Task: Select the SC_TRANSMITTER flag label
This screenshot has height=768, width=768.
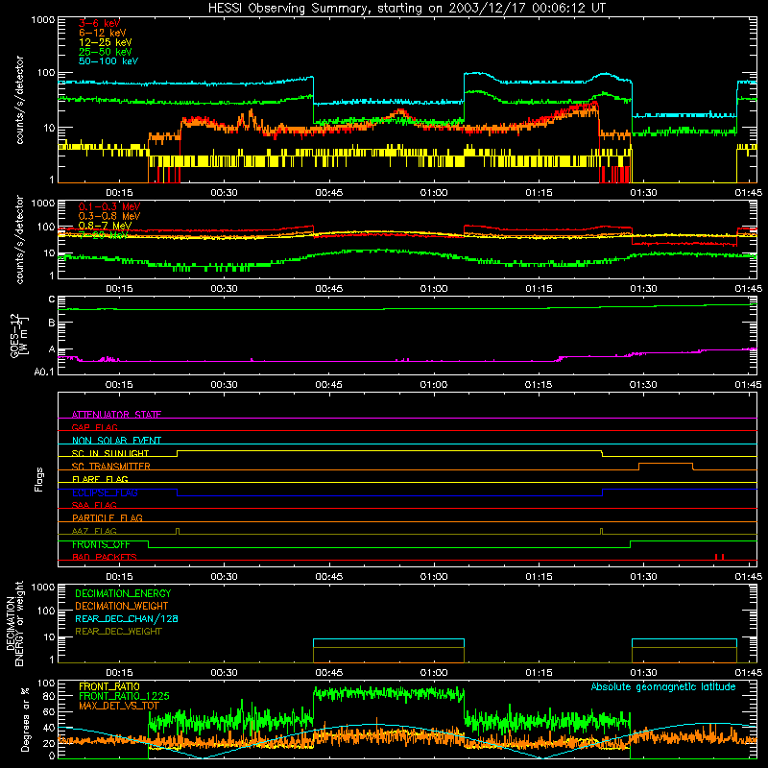Action: [110, 466]
